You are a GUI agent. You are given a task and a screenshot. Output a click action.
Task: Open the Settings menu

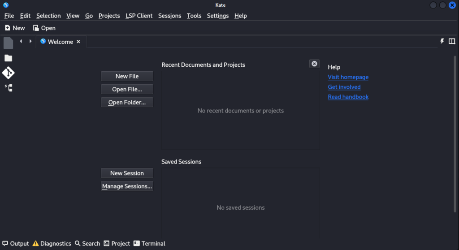tap(218, 16)
